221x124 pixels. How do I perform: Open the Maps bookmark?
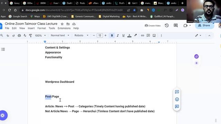[35, 17]
